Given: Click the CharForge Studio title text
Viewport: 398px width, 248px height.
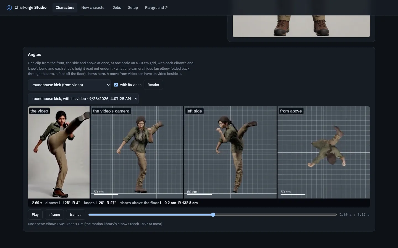Looking at the screenshot, I should tap(30, 7).
